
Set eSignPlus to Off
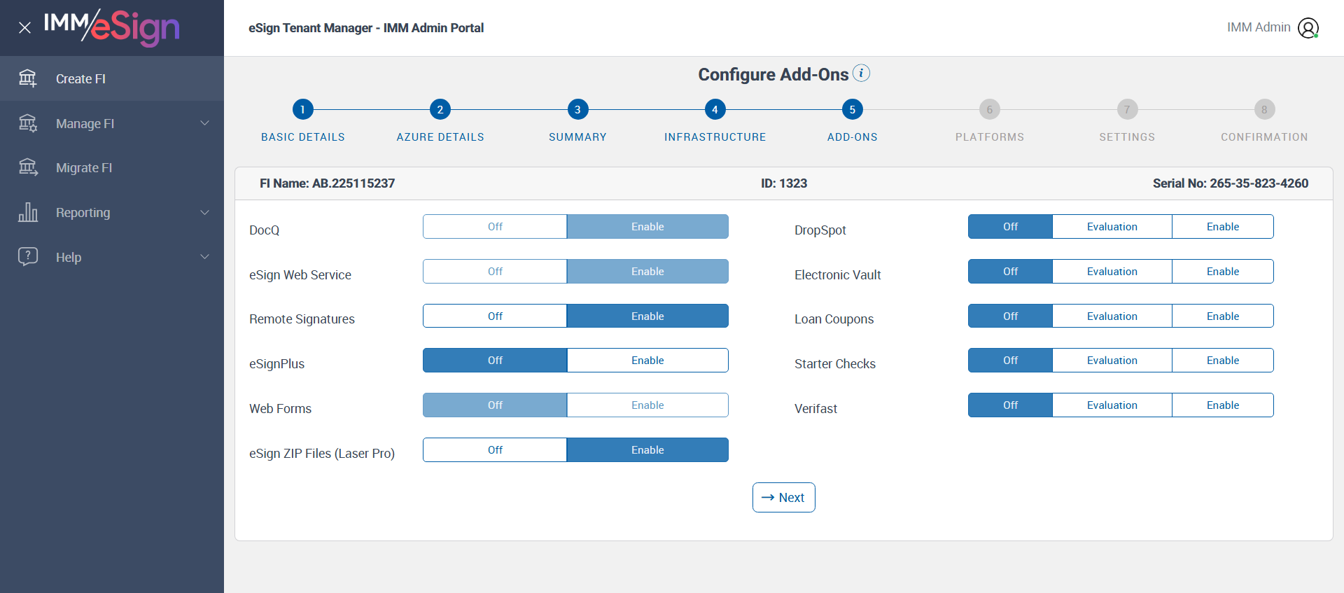click(x=495, y=361)
